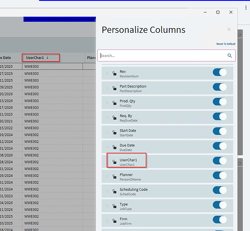
Task: Close the Personalize Columns panel
Action: pos(229,30)
